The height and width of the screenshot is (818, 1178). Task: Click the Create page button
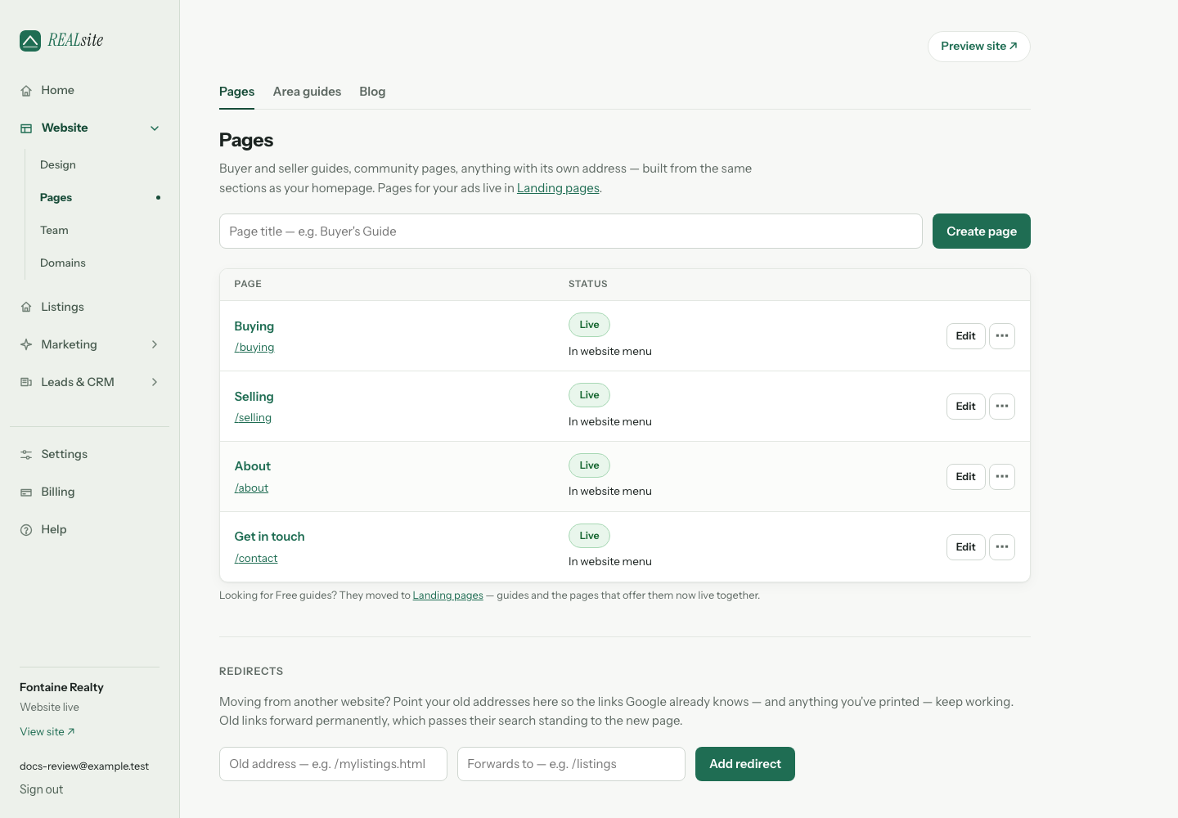pyautogui.click(x=982, y=231)
